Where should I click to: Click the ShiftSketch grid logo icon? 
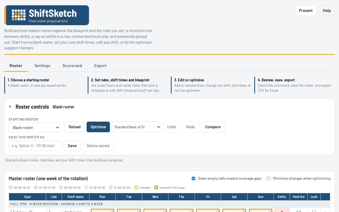[19, 15]
